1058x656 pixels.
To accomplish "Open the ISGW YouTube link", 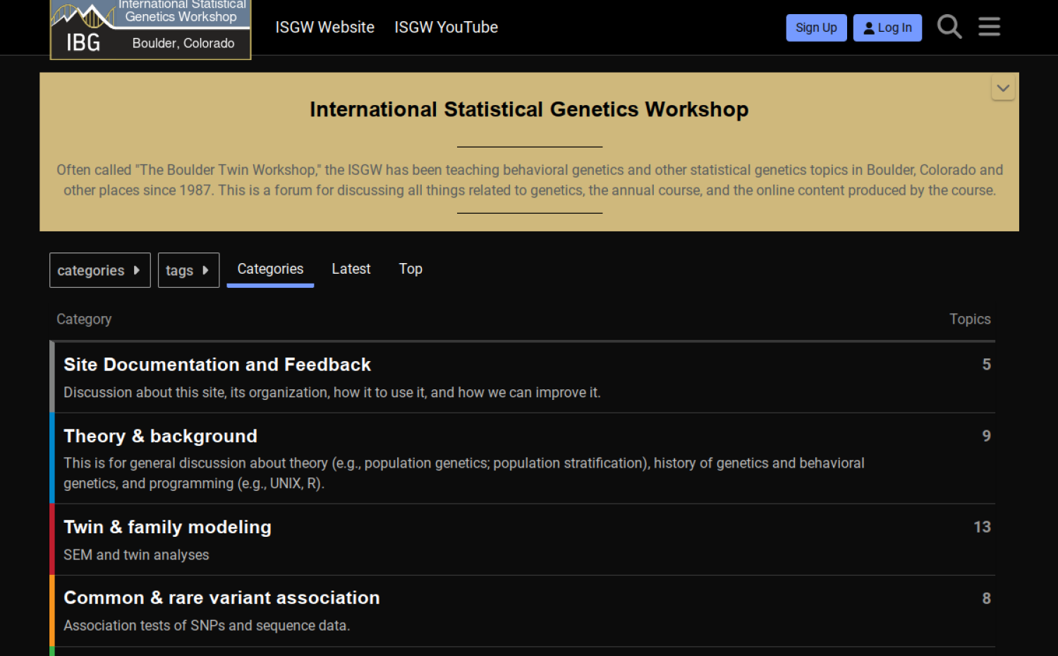I will pyautogui.click(x=446, y=28).
